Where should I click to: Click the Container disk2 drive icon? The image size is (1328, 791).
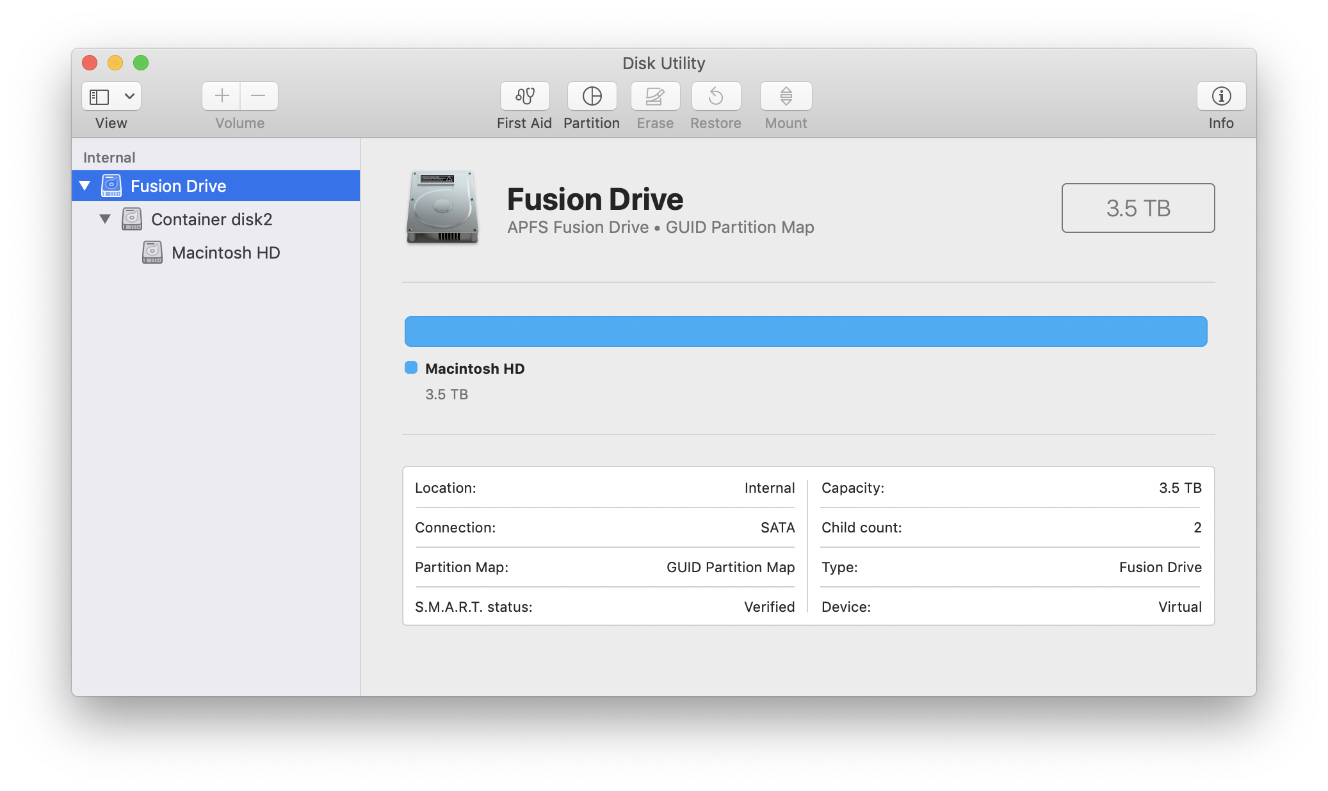(x=132, y=219)
